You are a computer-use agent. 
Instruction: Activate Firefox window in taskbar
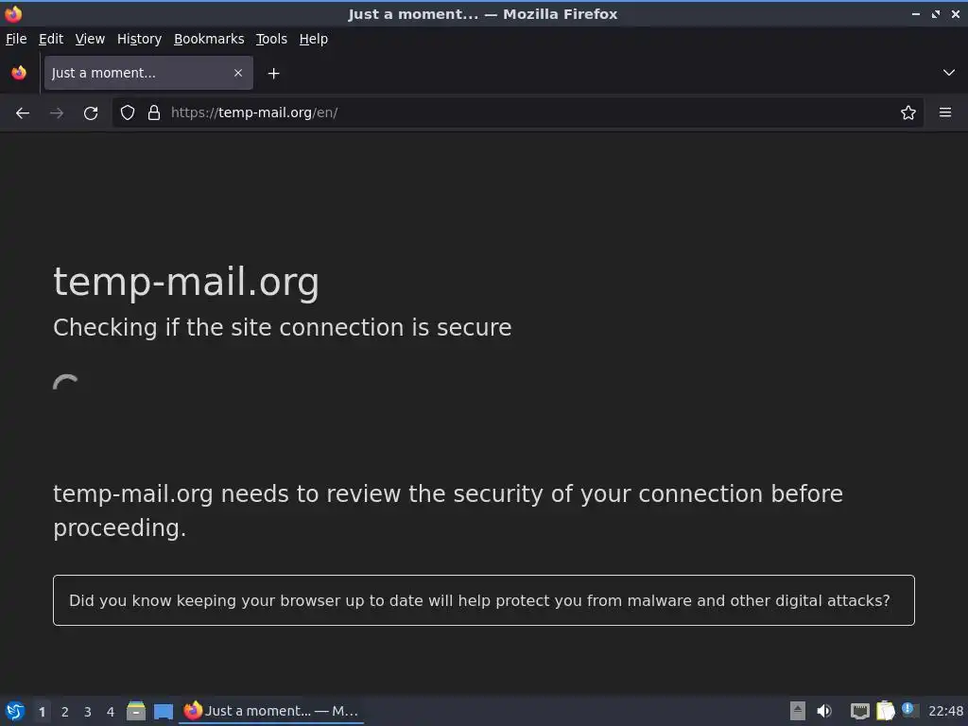click(x=271, y=711)
